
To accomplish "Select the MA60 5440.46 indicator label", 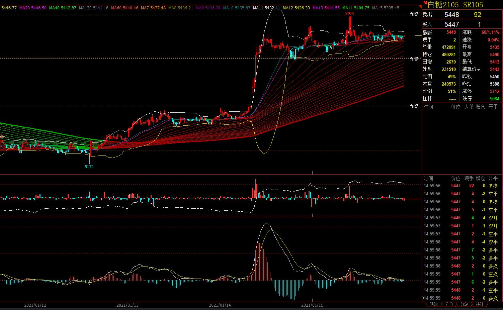I will [x=124, y=8].
